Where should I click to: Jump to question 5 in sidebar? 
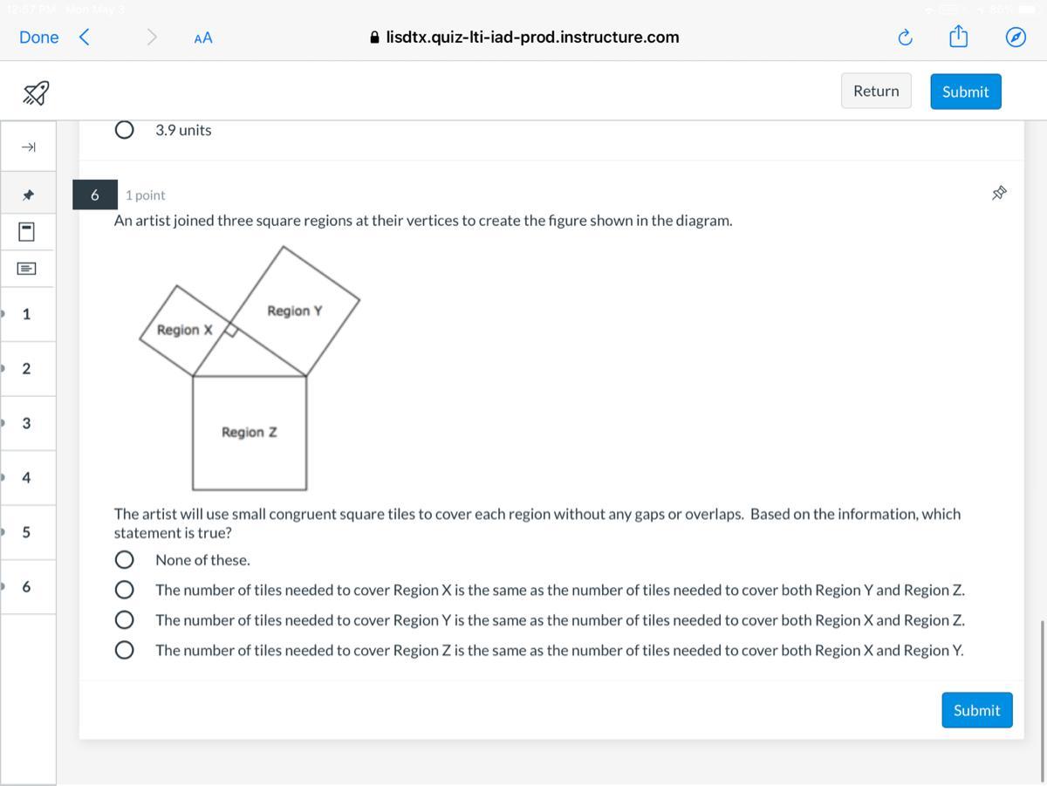[x=26, y=532]
